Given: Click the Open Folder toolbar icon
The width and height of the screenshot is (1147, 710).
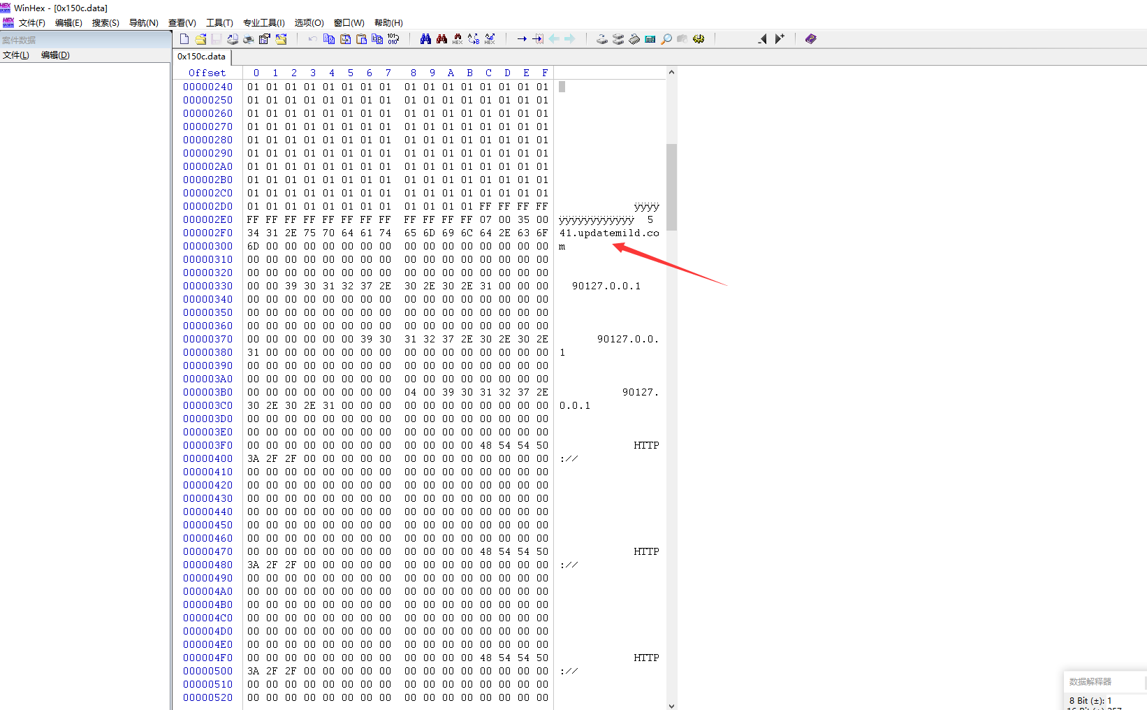Looking at the screenshot, I should (x=281, y=39).
